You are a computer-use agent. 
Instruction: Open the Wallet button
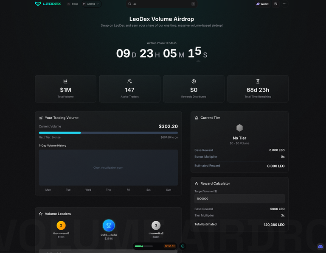coord(262,4)
